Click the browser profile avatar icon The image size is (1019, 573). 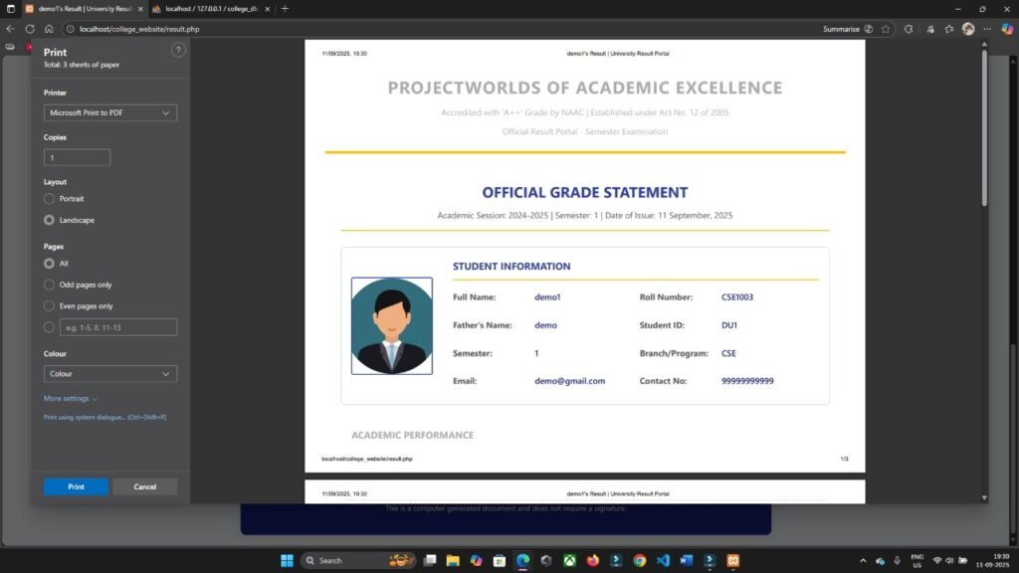[x=968, y=29]
